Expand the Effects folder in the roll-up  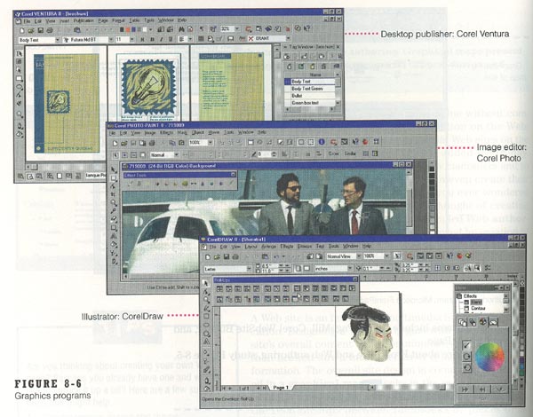click(459, 296)
